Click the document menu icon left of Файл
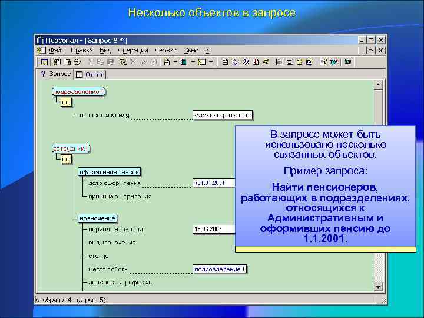 [x=41, y=50]
